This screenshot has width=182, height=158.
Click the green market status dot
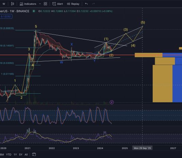(34, 11)
